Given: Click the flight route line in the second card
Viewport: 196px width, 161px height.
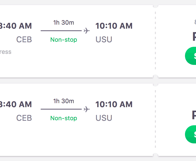Looking at the screenshot, I should (61, 109).
